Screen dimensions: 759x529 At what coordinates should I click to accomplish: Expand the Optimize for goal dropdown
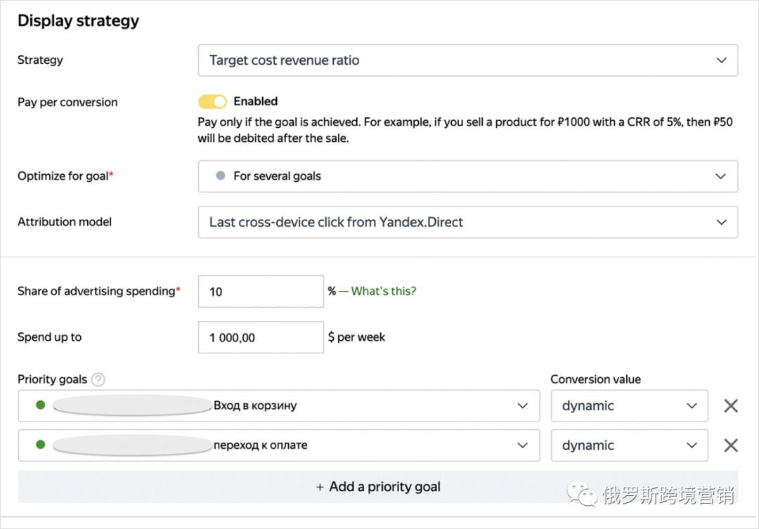467,176
